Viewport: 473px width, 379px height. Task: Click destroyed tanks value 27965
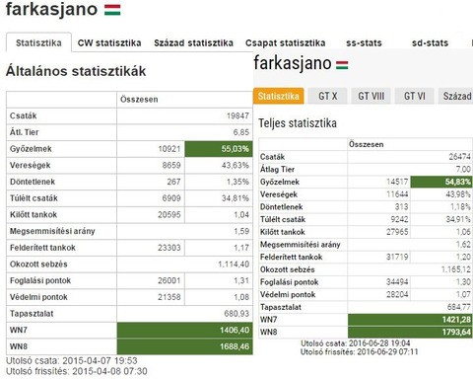click(x=397, y=232)
